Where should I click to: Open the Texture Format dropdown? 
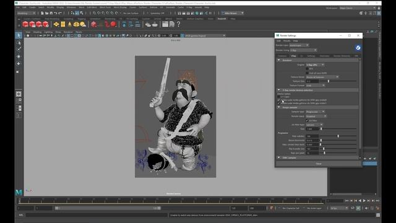pyautogui.click(x=316, y=85)
